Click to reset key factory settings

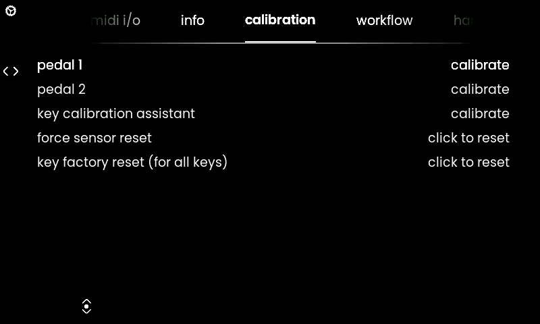(x=468, y=162)
